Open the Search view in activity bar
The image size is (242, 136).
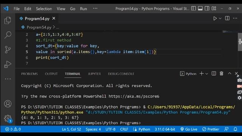point(8,35)
